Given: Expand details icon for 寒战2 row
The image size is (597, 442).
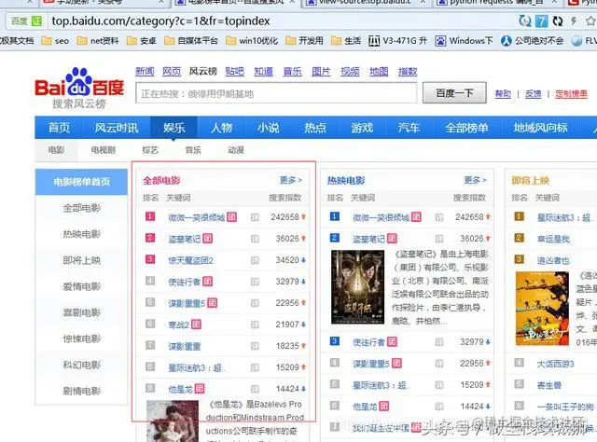Looking at the screenshot, I should tap(255, 325).
